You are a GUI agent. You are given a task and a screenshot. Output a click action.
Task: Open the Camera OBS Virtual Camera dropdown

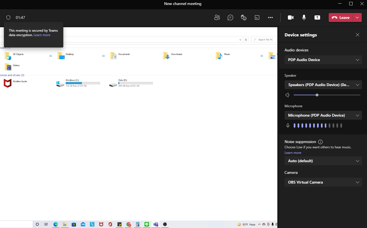(323, 182)
